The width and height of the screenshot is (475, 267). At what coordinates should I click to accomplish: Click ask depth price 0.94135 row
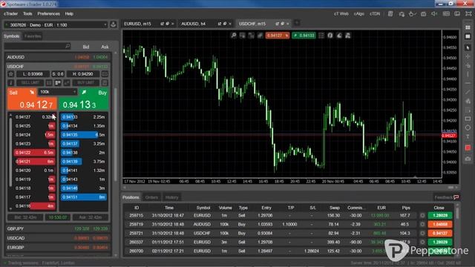pos(83,135)
